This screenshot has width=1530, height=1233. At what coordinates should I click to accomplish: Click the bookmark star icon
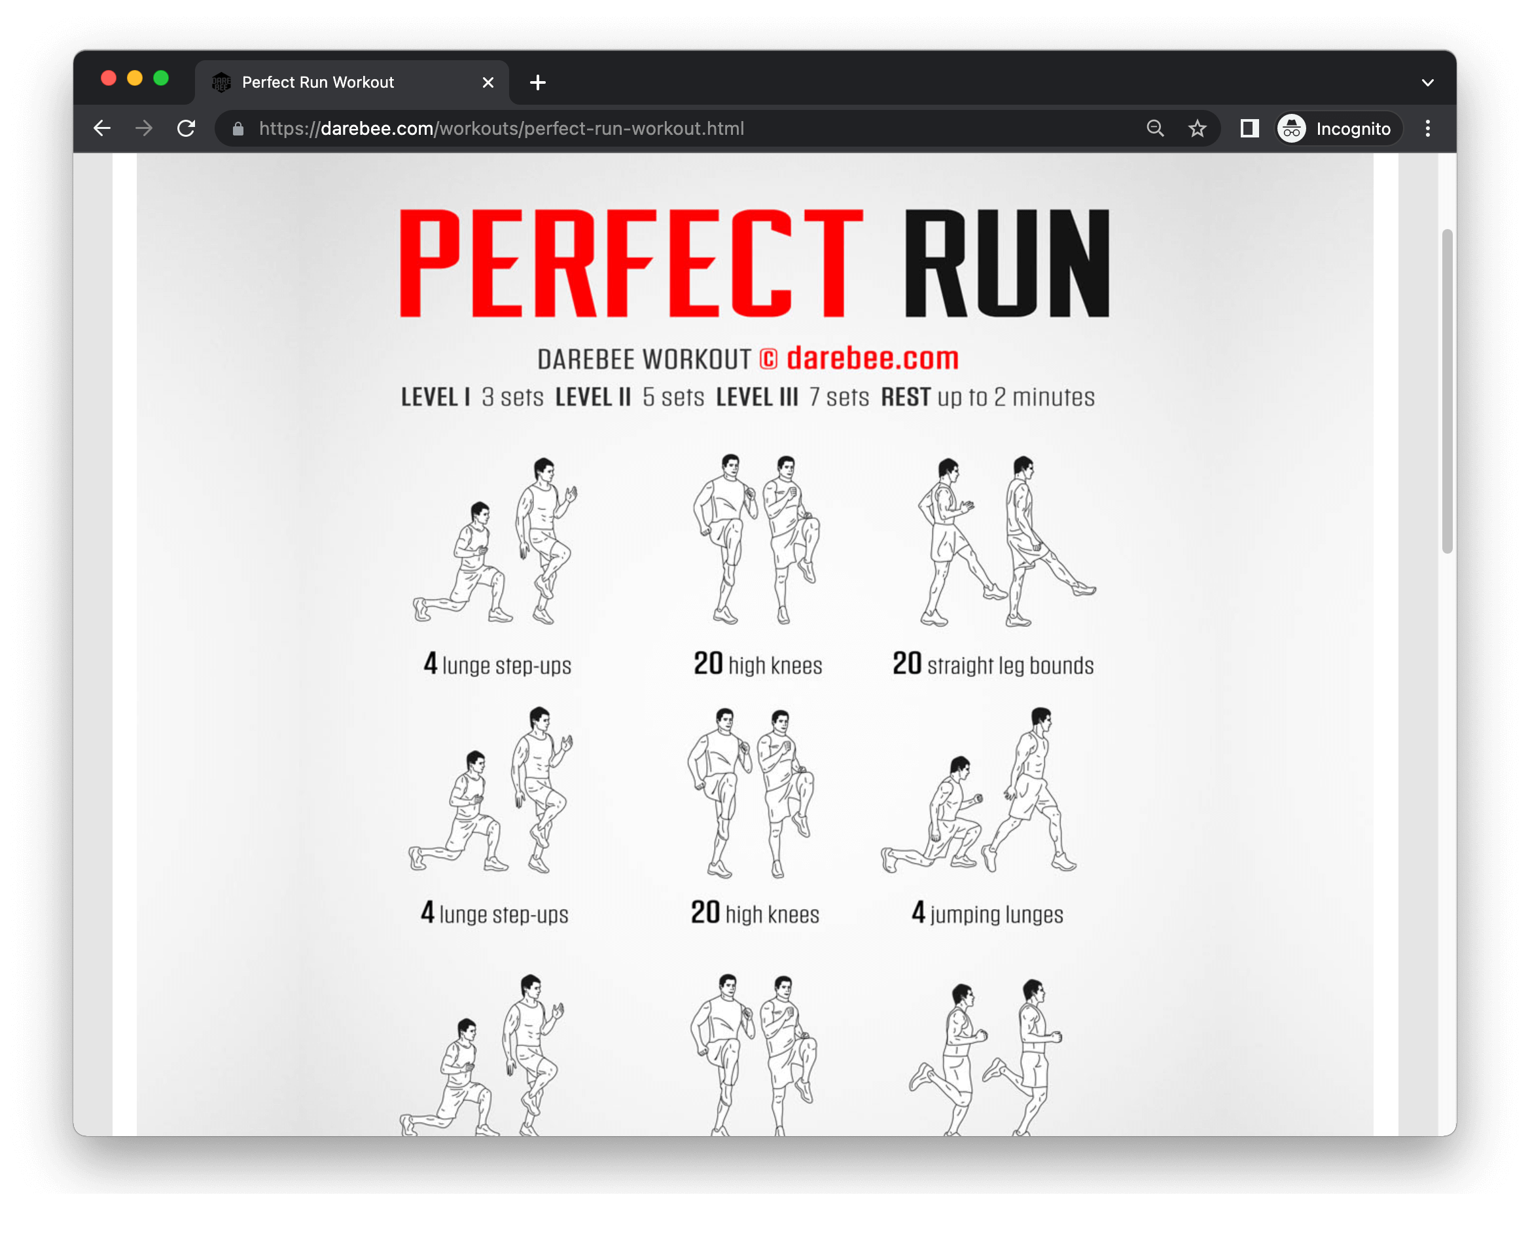coord(1196,128)
